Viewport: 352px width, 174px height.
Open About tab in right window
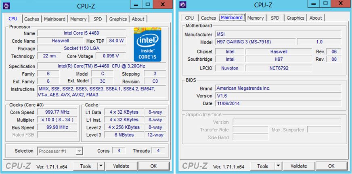click(316, 18)
